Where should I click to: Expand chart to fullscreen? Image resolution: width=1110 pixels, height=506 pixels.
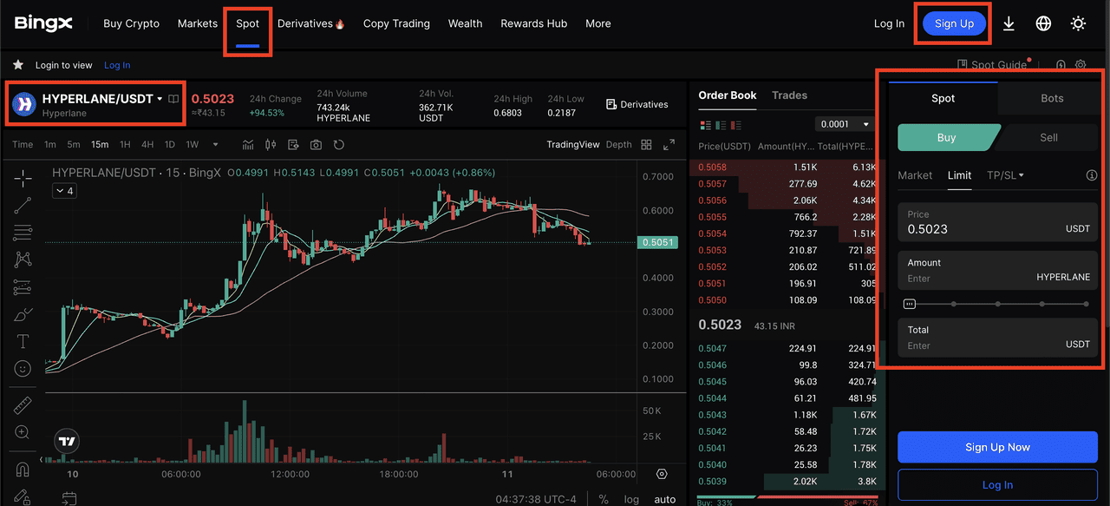pos(669,145)
